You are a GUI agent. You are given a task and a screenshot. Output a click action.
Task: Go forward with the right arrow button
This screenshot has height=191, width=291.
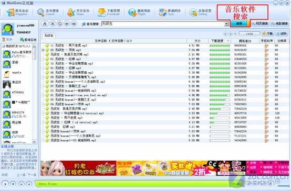74,24
